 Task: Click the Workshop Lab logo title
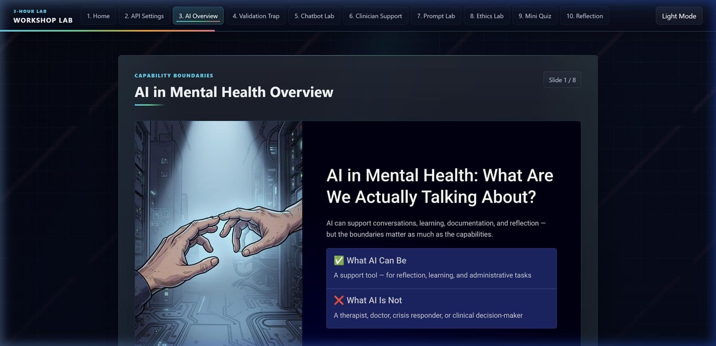[x=43, y=20]
